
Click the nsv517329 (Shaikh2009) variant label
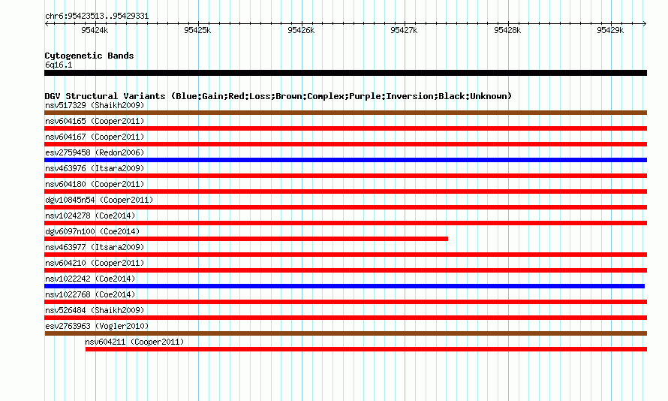pos(95,105)
